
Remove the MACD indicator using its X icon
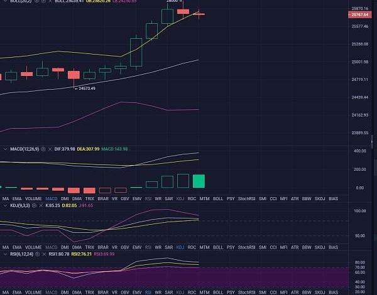tap(49, 149)
